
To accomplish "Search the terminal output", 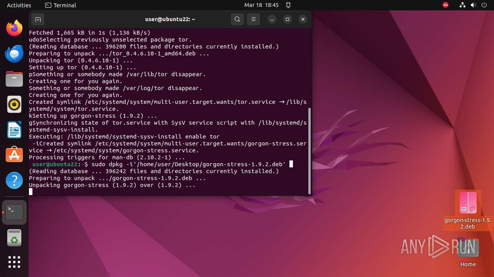I will point(237,19).
